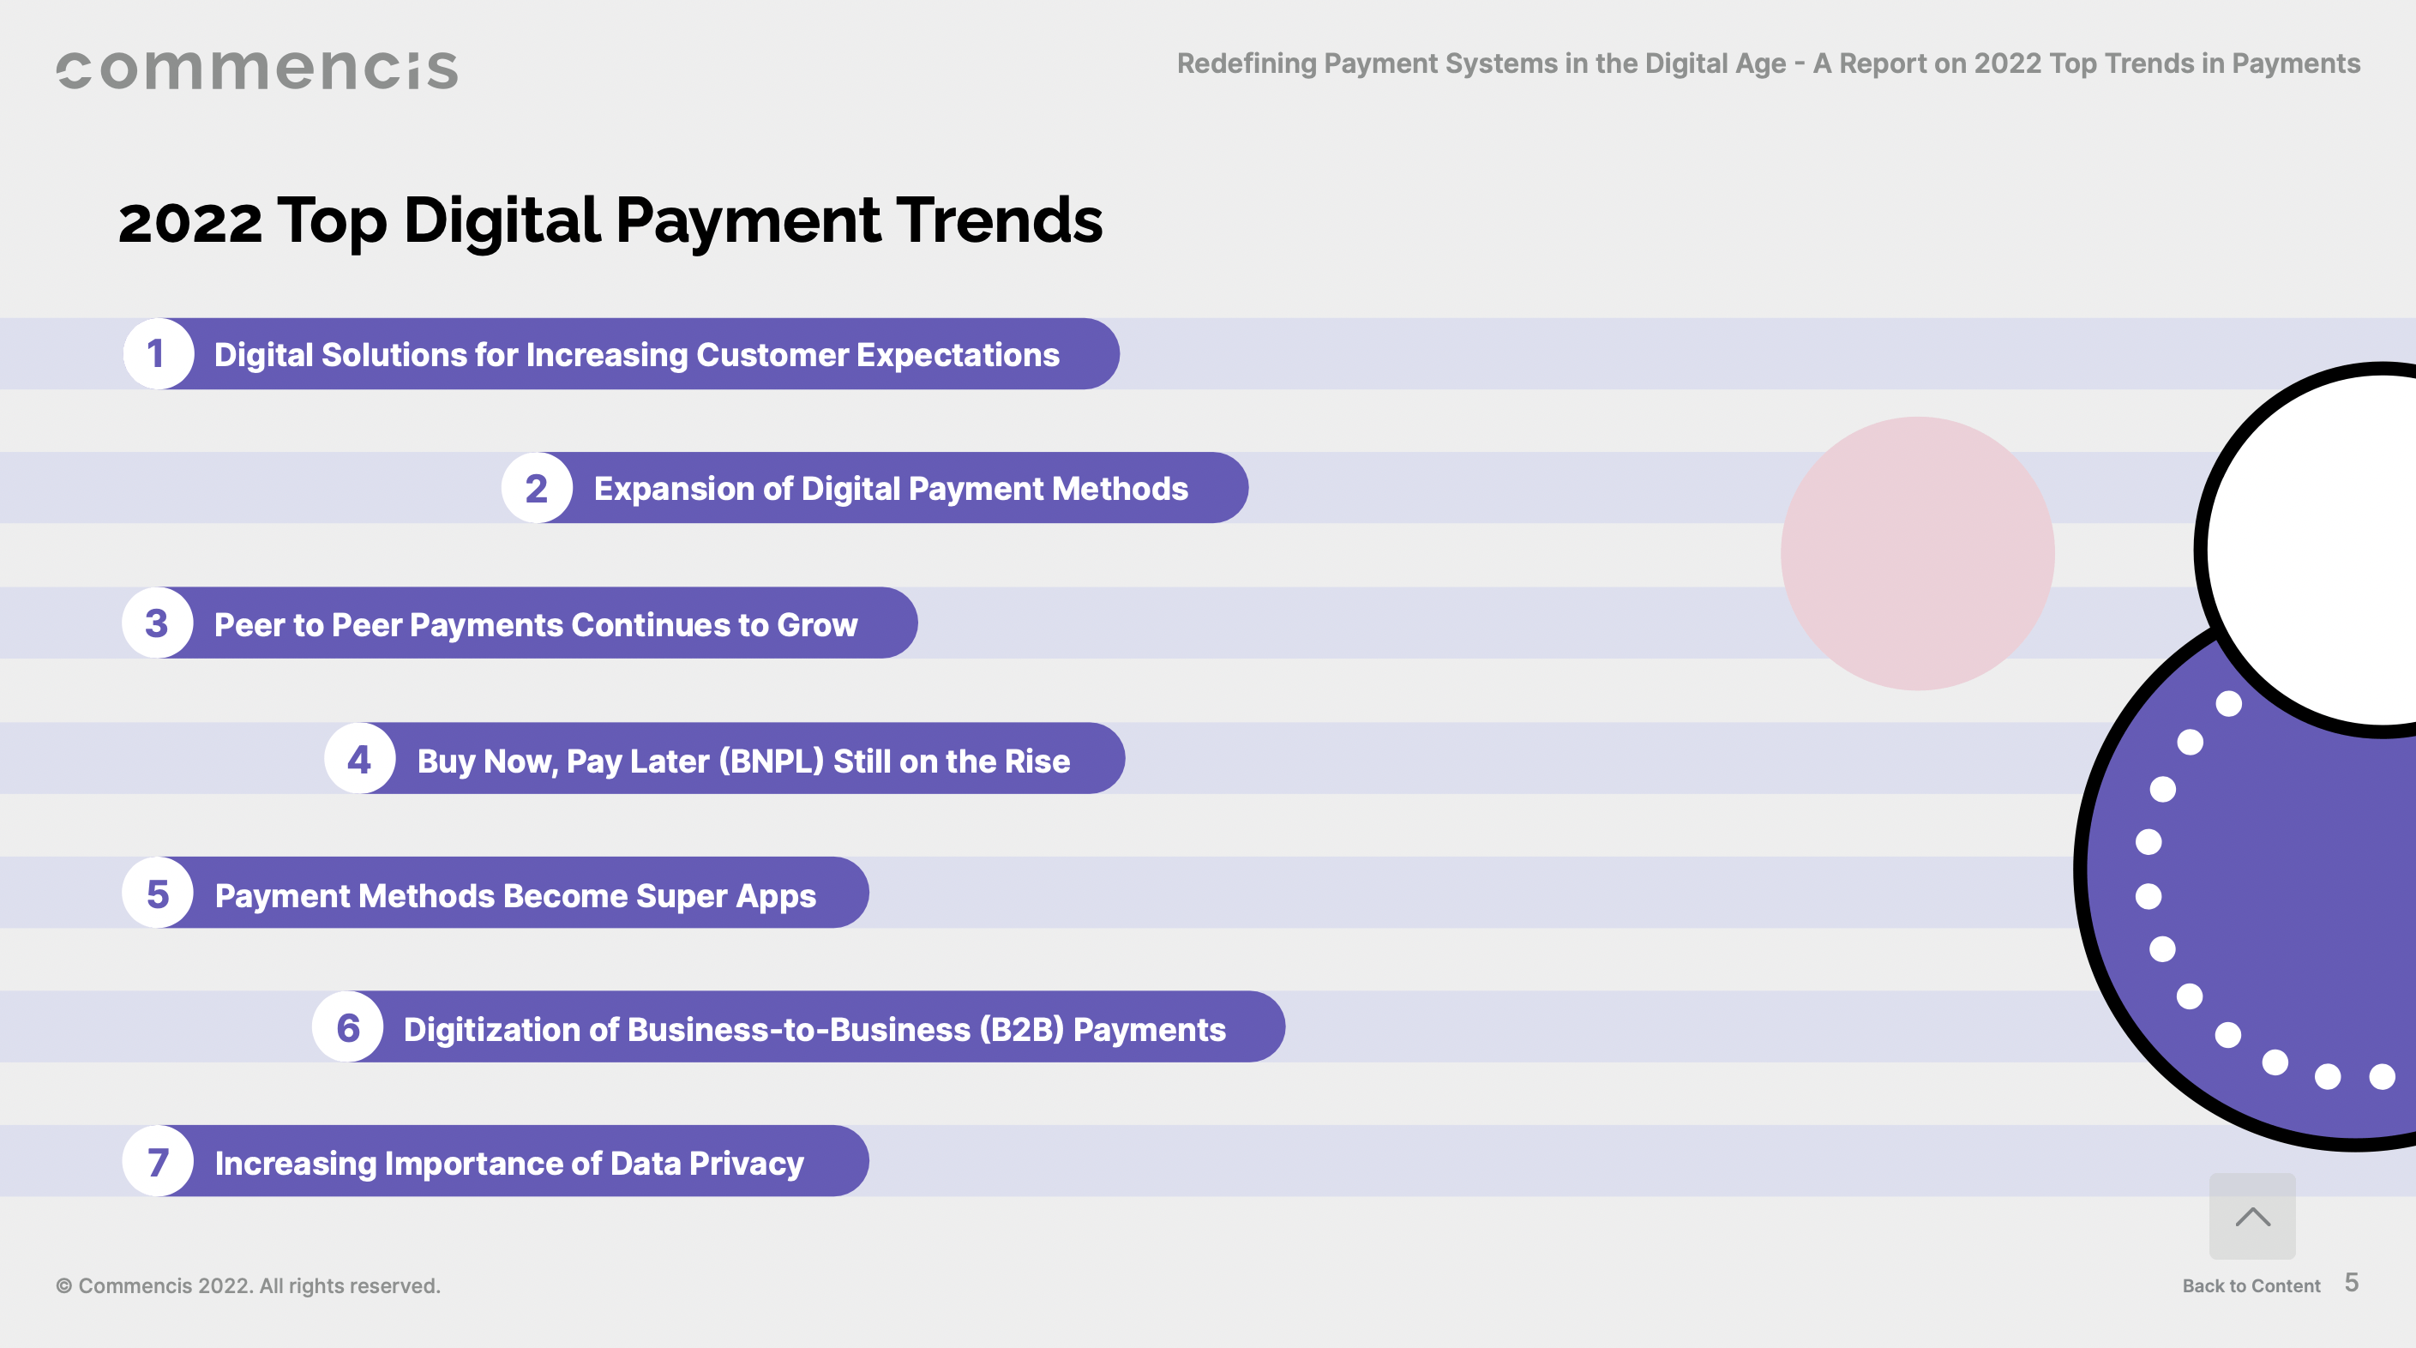This screenshot has height=1348, width=2416.
Task: Click the Commencis logo
Action: tap(257, 70)
